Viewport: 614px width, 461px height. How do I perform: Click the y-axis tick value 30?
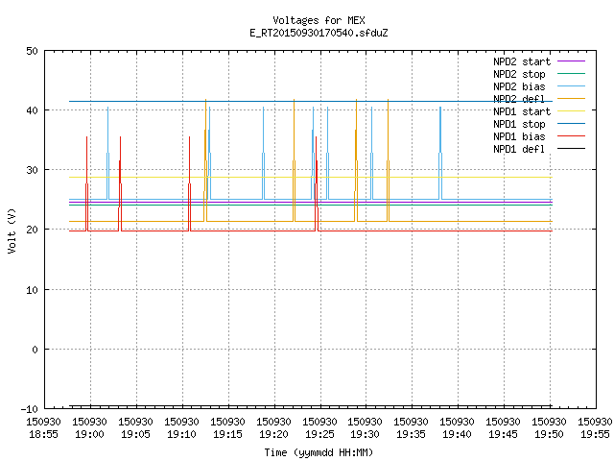tap(32, 170)
